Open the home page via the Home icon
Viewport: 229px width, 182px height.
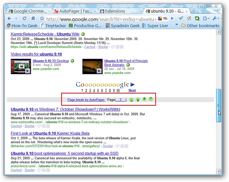tap(33, 18)
